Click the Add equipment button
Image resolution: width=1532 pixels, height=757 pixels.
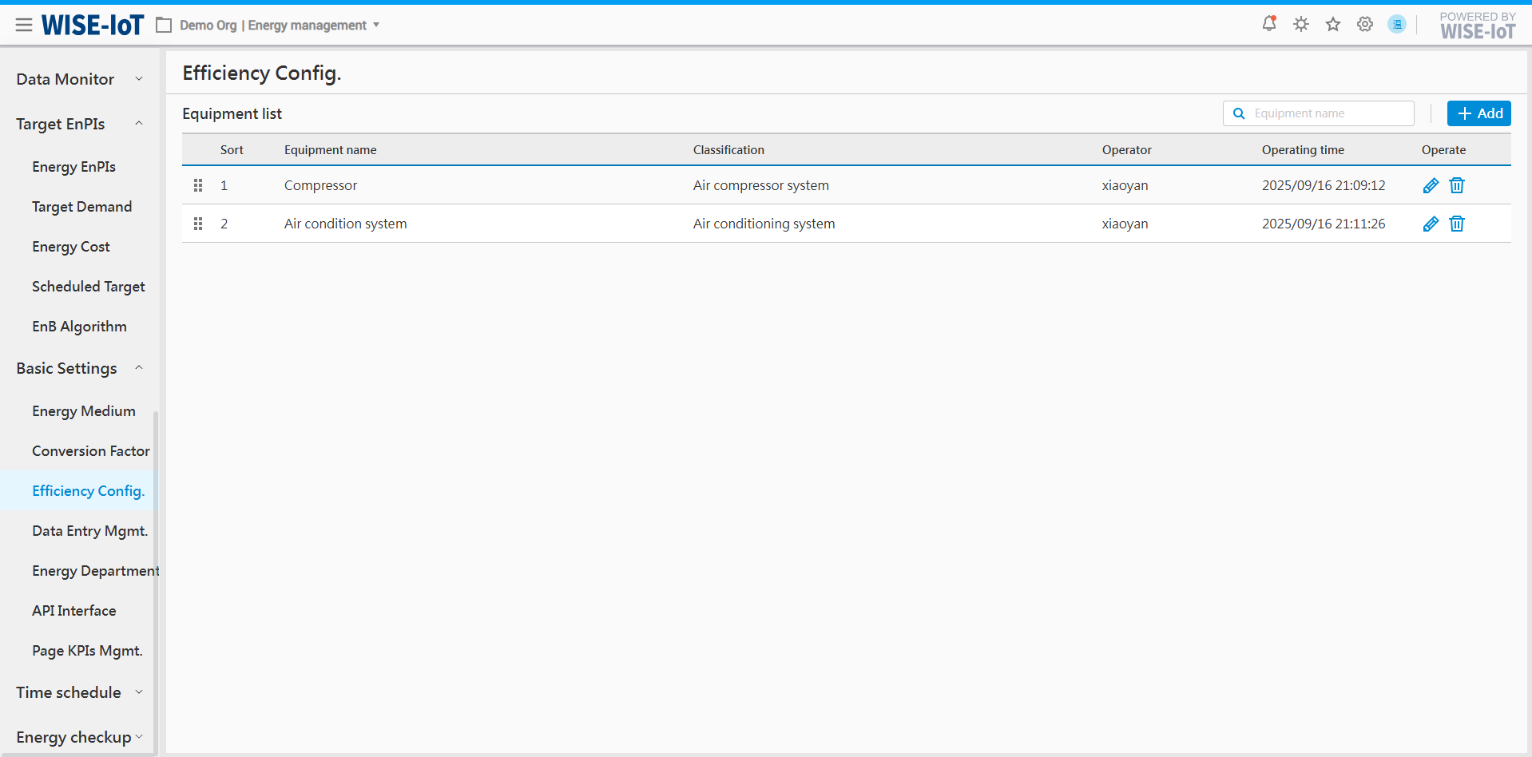coord(1478,113)
